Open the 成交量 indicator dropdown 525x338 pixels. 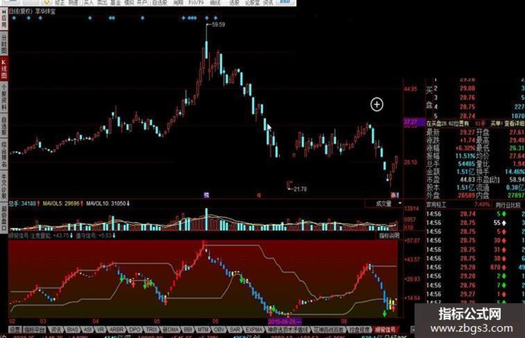[384, 204]
